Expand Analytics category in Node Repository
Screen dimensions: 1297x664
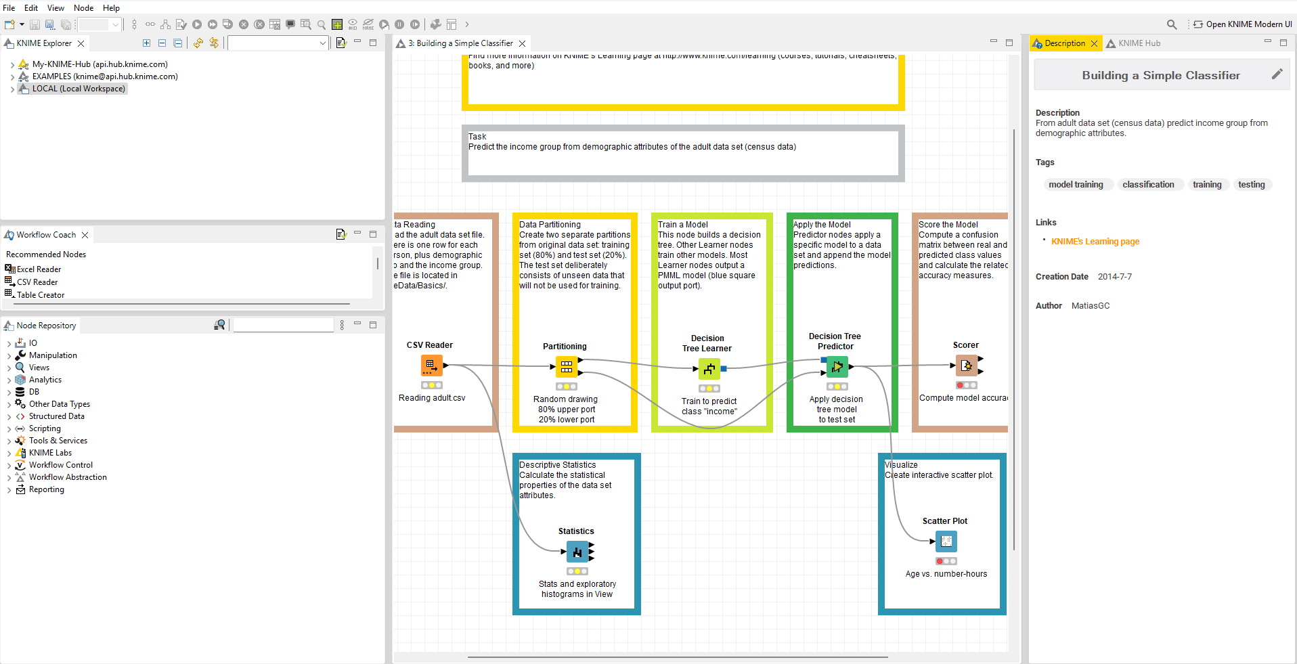pyautogui.click(x=9, y=380)
